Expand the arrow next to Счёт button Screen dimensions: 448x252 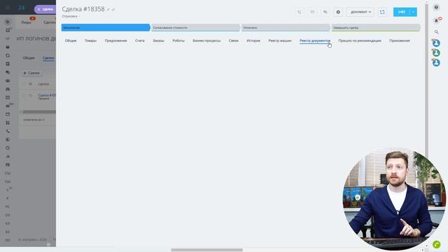point(414,12)
